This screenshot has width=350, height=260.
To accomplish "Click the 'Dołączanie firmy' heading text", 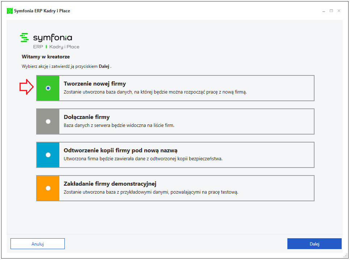I will 87,117.
